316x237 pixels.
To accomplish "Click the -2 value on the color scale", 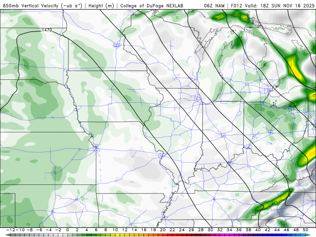I will click(58, 230).
